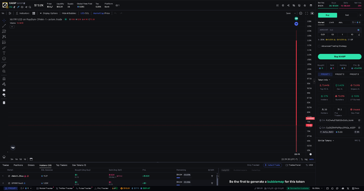Switch to the Trades tab
This screenshot has height=191, width=364.
tap(5, 165)
